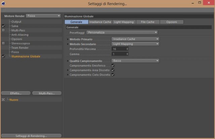Select Multi-Pass in the settings tree
This screenshot has height=139, width=215.
point(18,30)
